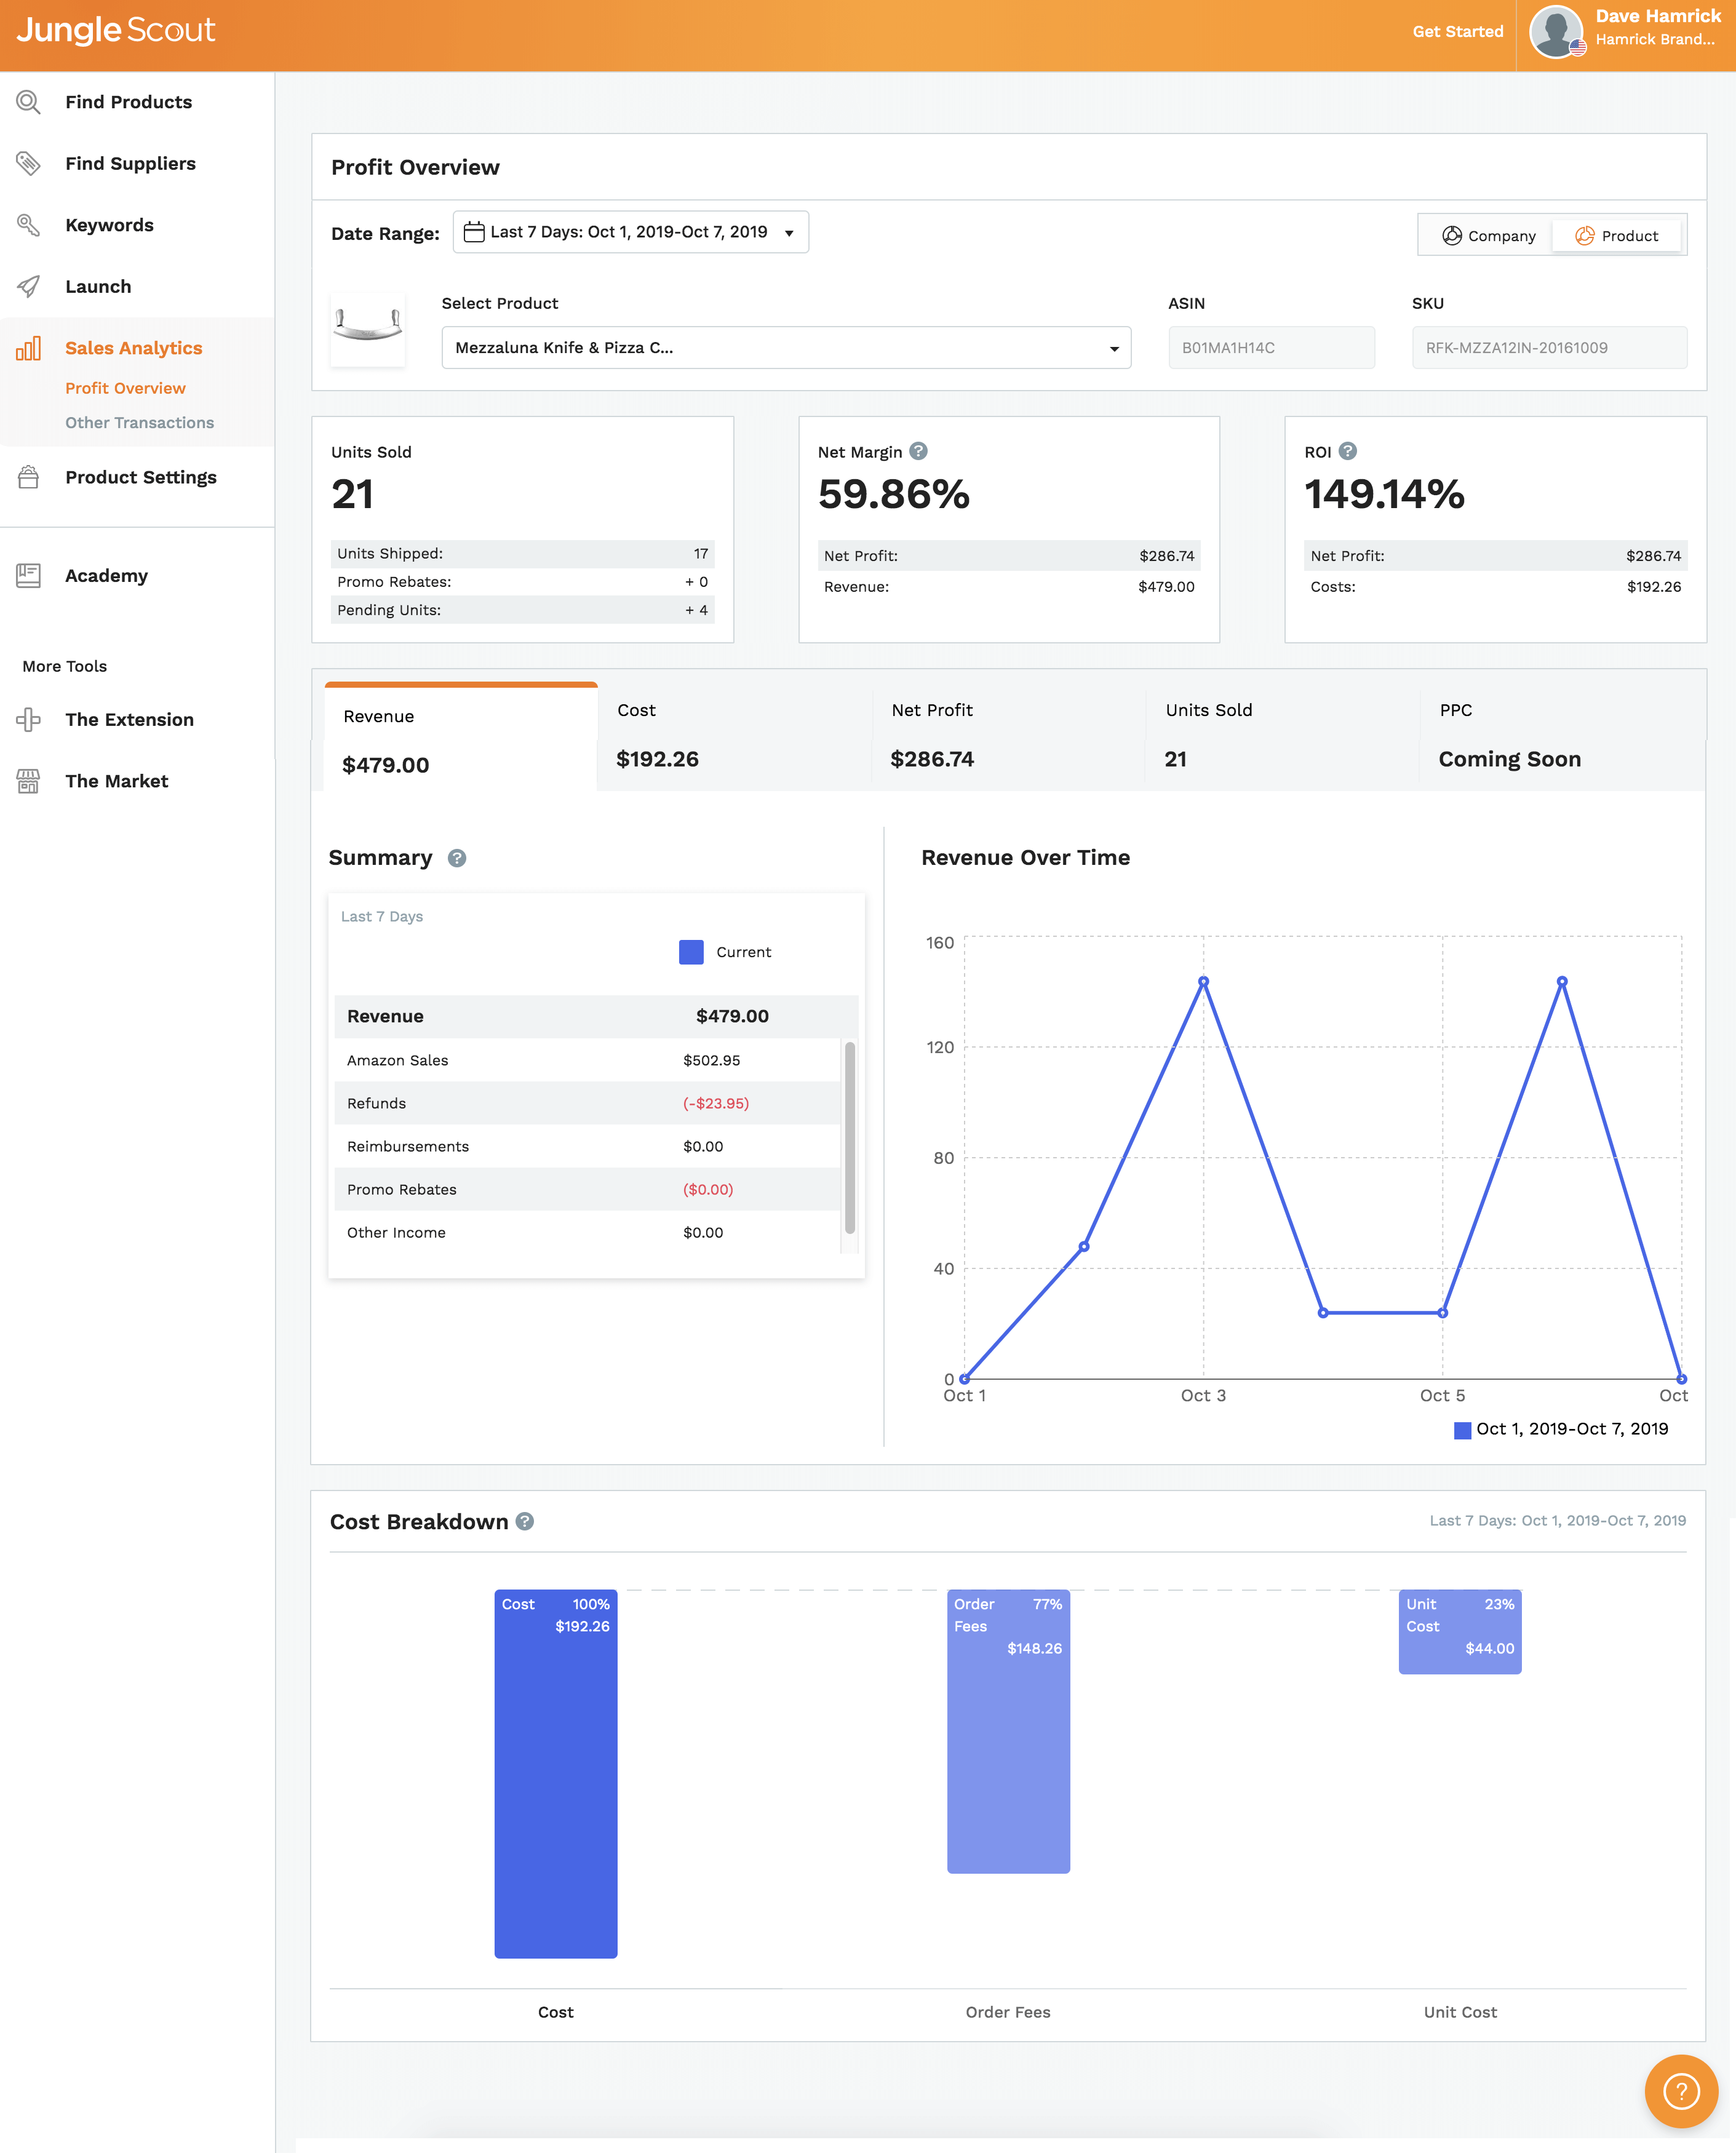Open Profit Overview submenu item
Image resolution: width=1736 pixels, height=2153 pixels.
(x=125, y=388)
